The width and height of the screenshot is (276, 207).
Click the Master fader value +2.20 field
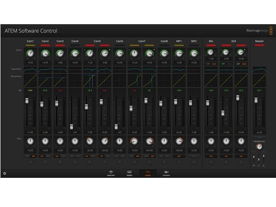coord(259,132)
